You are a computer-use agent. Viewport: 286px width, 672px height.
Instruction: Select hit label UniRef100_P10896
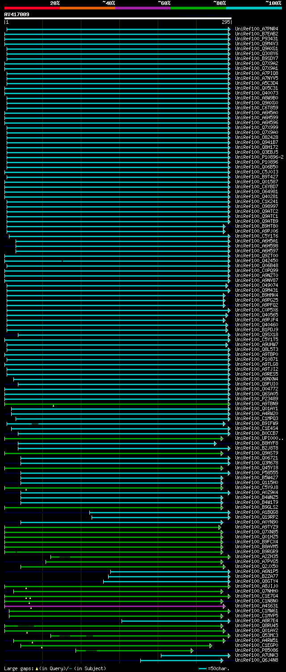point(257,162)
